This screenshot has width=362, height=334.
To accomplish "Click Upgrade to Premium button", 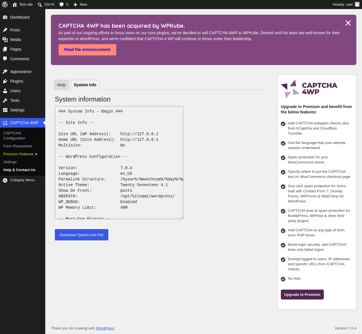I will 302,294.
